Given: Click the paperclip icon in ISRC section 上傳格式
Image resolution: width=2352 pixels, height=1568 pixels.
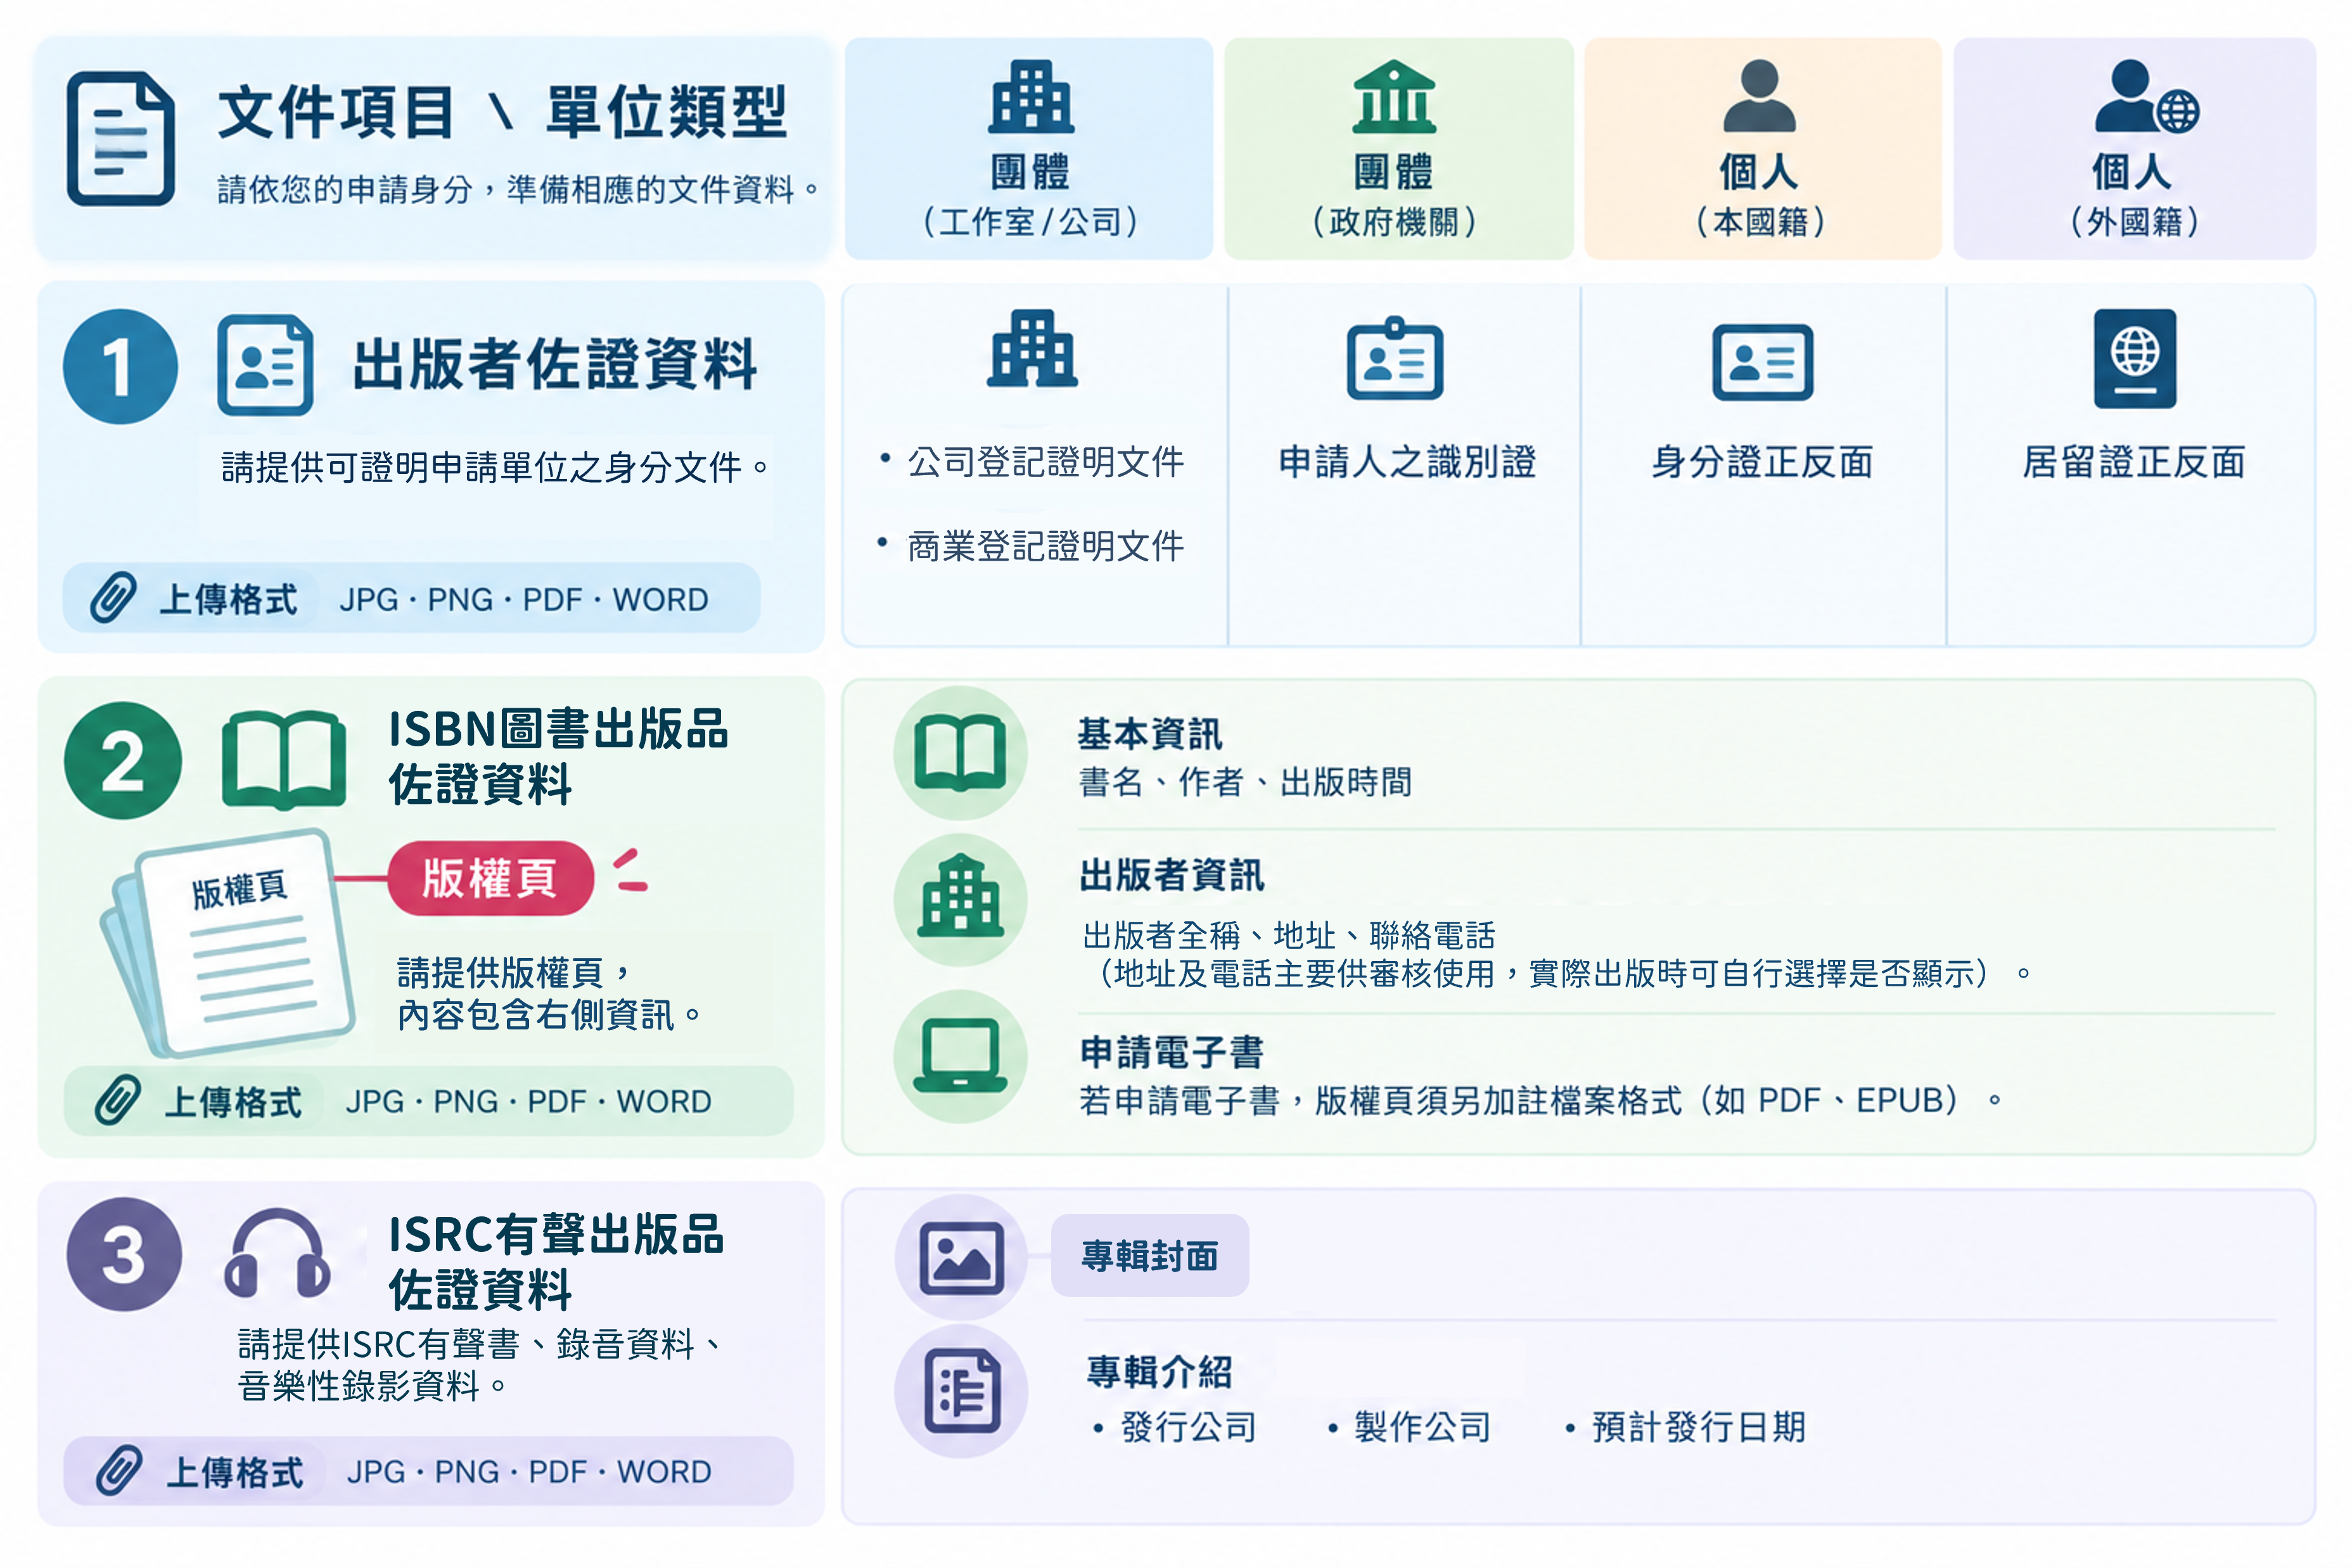Looking at the screenshot, I should point(119,1471).
